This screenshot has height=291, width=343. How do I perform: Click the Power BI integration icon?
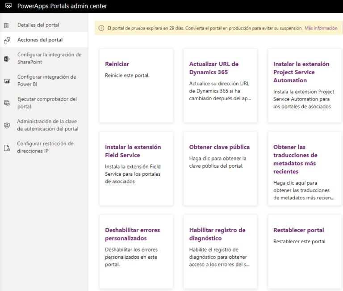[7, 81]
